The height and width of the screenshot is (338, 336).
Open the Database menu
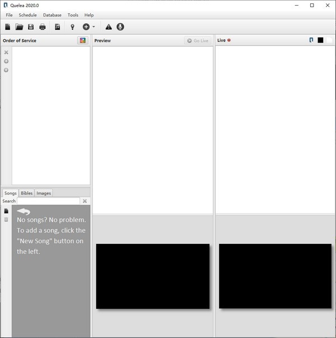click(52, 15)
